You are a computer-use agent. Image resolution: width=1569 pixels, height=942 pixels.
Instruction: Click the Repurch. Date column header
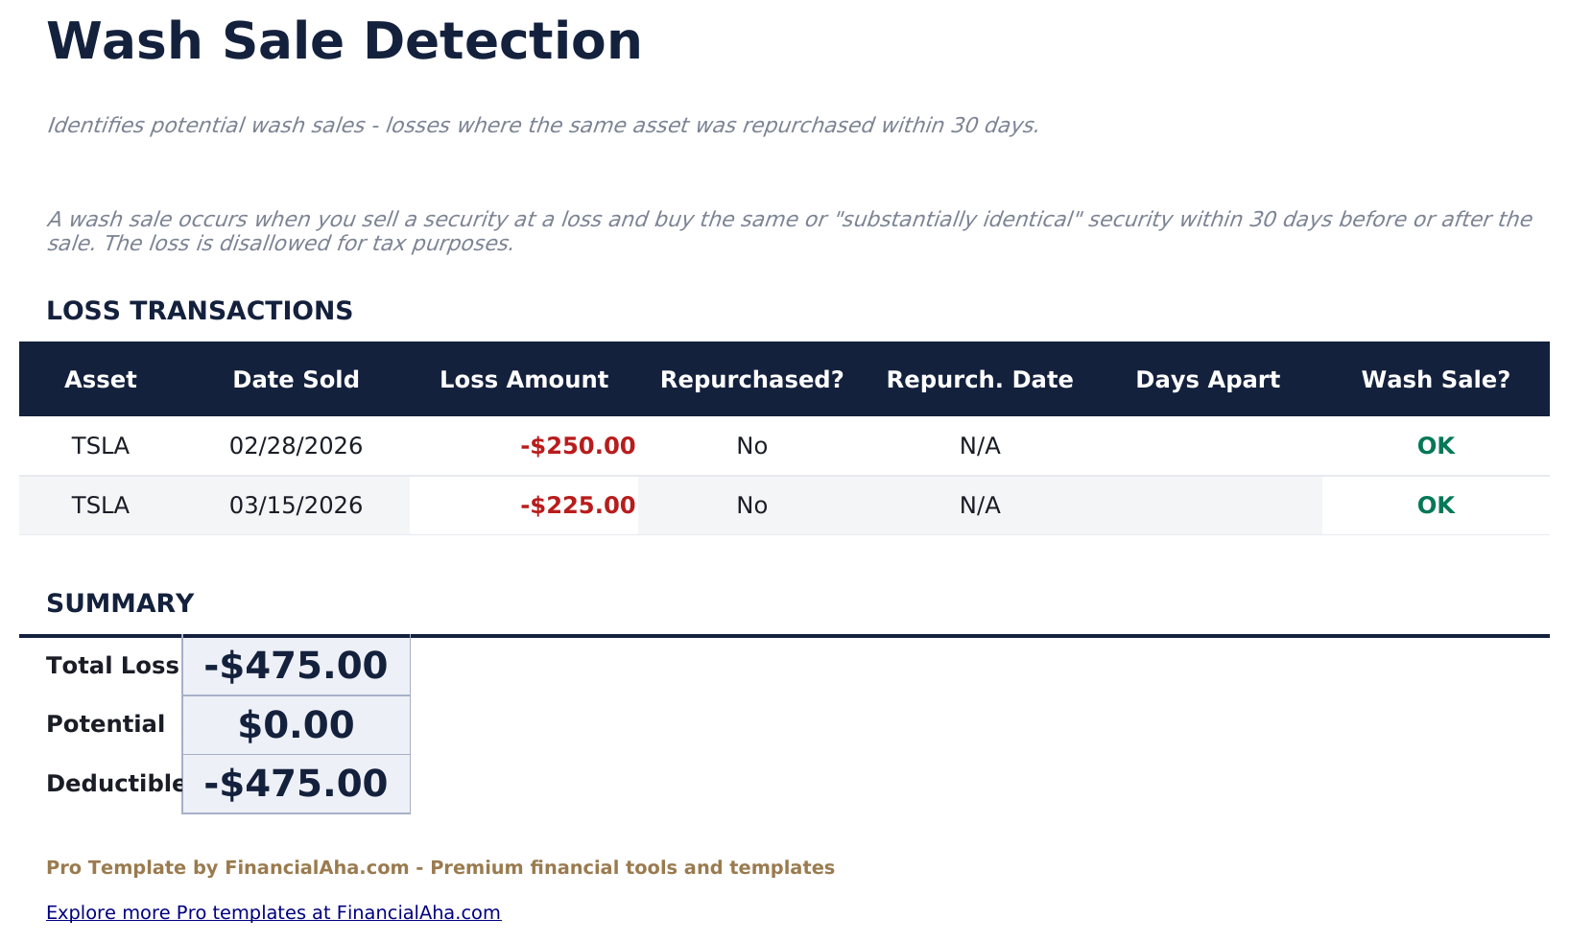980,379
